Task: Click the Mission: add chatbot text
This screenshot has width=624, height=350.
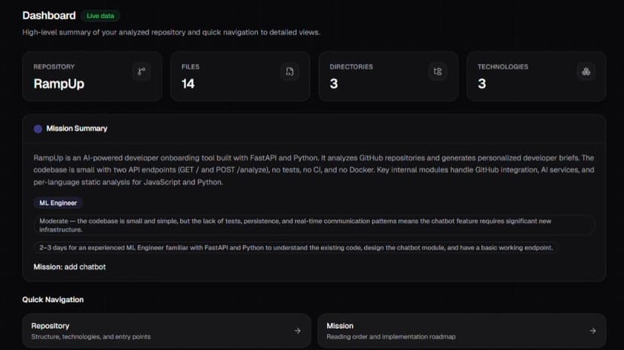Action: coord(69,267)
